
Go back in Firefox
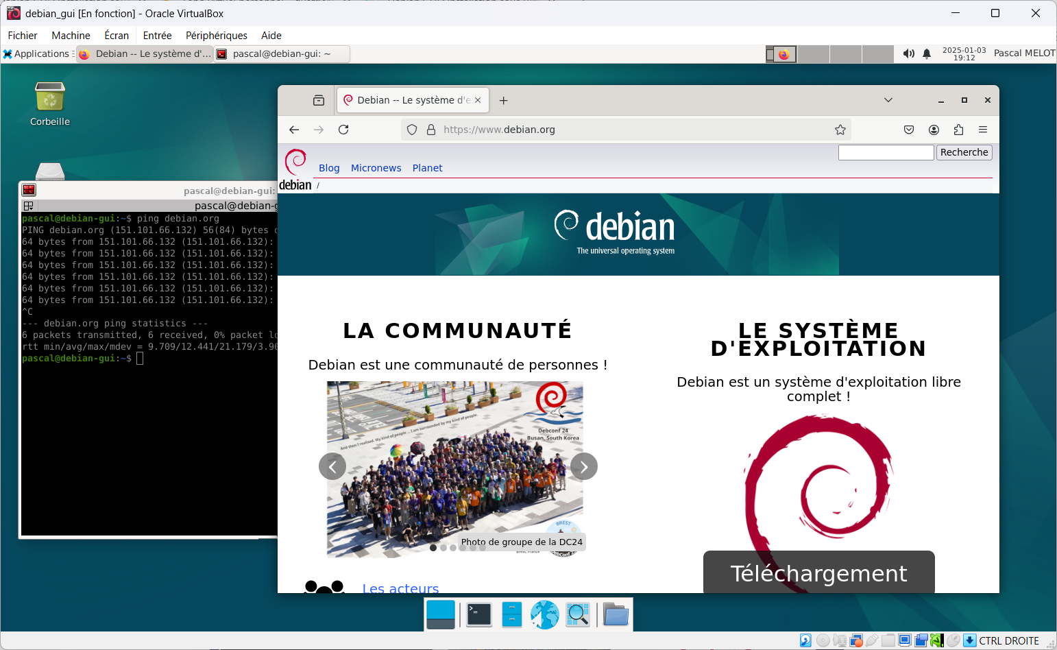pyautogui.click(x=294, y=130)
